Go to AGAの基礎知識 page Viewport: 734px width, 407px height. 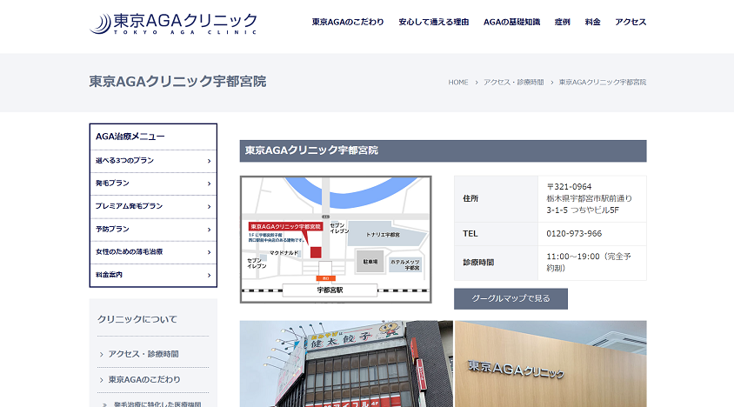click(x=511, y=22)
